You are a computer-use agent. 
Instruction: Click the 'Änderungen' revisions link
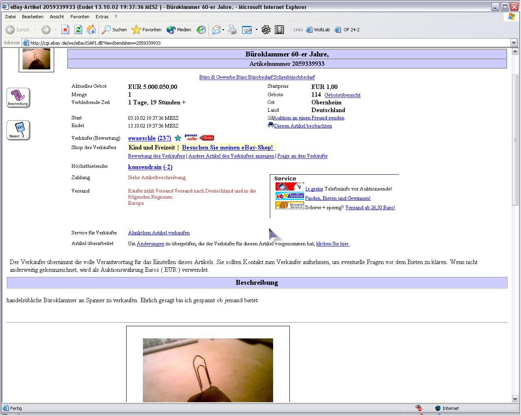click(151, 244)
